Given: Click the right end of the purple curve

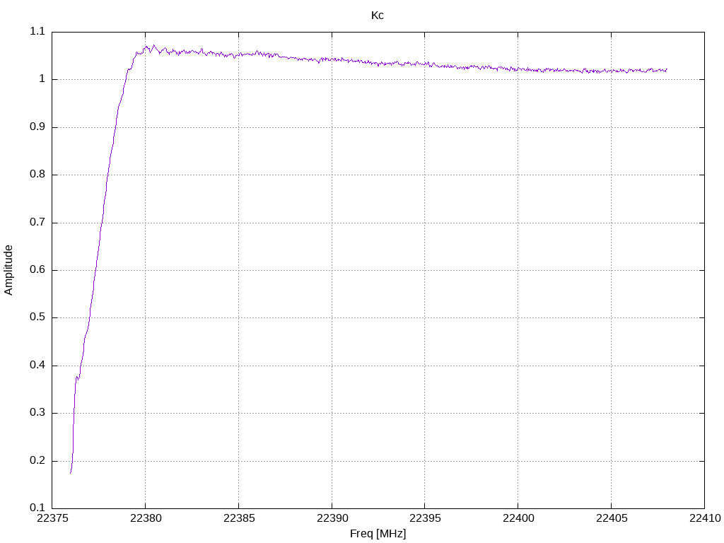Looking at the screenshot, I should pyautogui.click(x=667, y=69).
